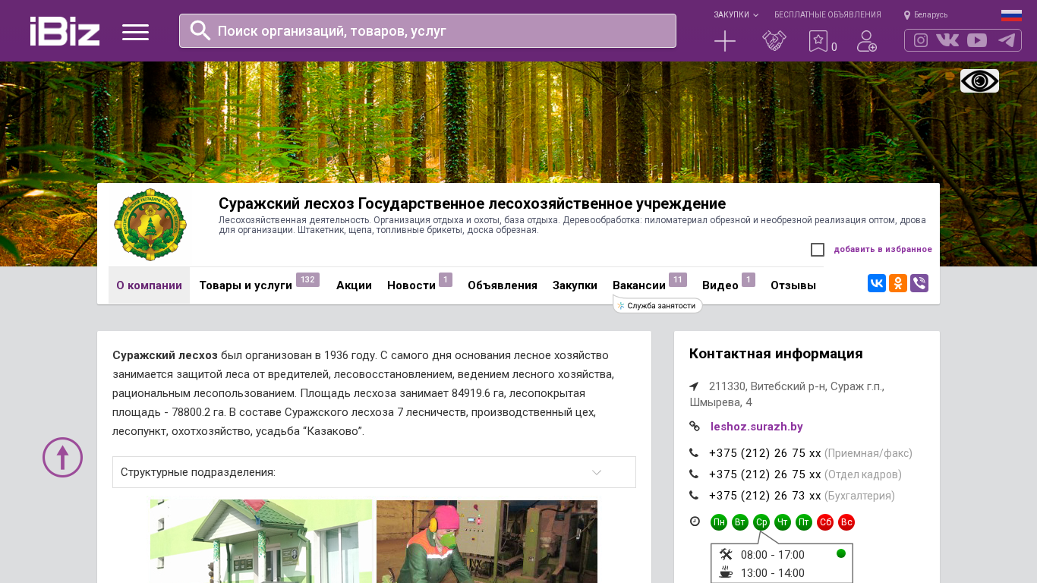Open leshoz.surazh.by website link

click(756, 427)
